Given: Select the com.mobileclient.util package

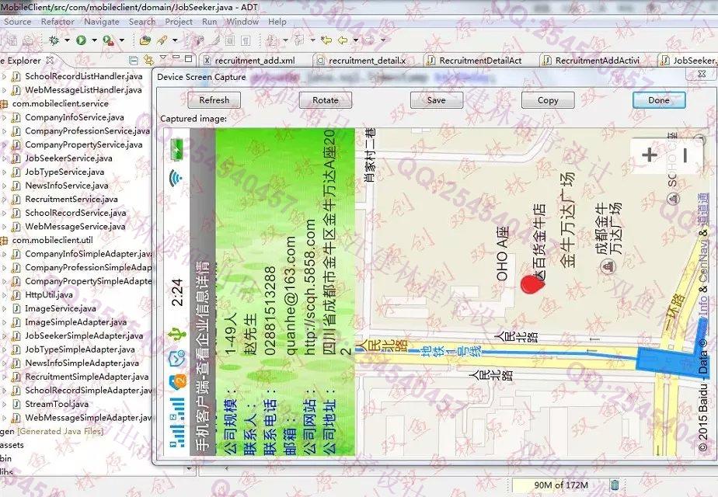Looking at the screenshot, I should [53, 240].
